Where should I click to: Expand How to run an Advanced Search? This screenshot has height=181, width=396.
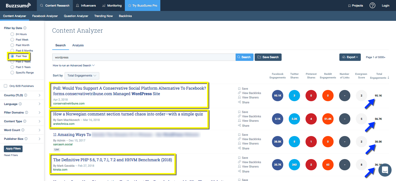tap(74, 65)
